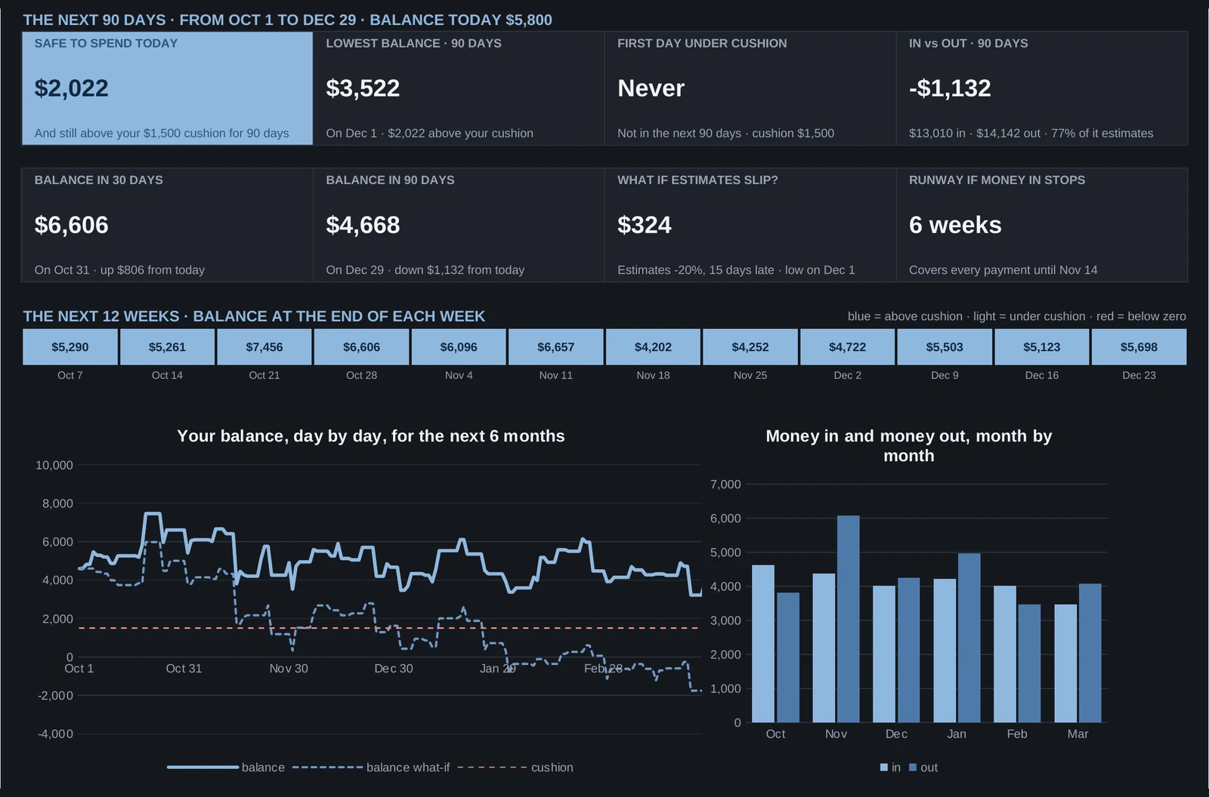Select the Oct 21 week cell $7,456
The image size is (1209, 797).
[264, 347]
